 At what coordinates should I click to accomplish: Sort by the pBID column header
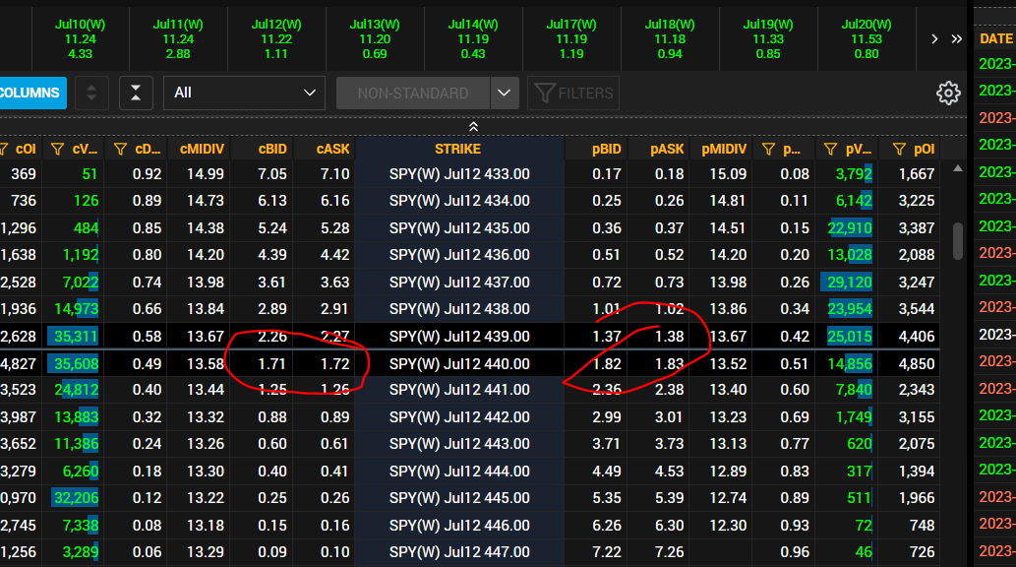click(607, 150)
